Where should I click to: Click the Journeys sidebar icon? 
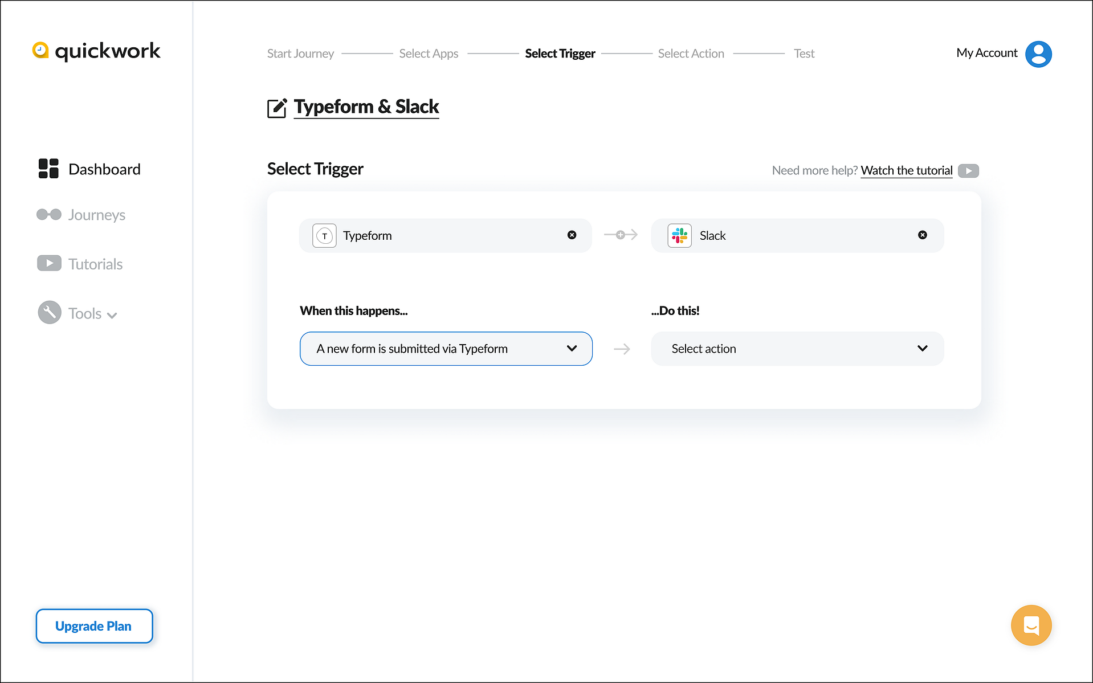(x=49, y=214)
